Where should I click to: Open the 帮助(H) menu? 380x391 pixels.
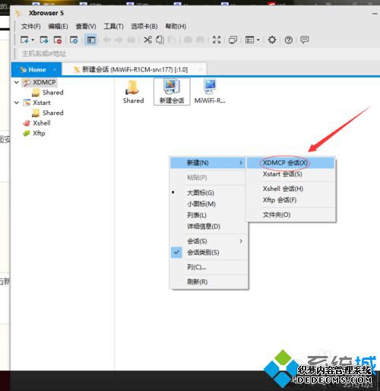pyautogui.click(x=176, y=26)
